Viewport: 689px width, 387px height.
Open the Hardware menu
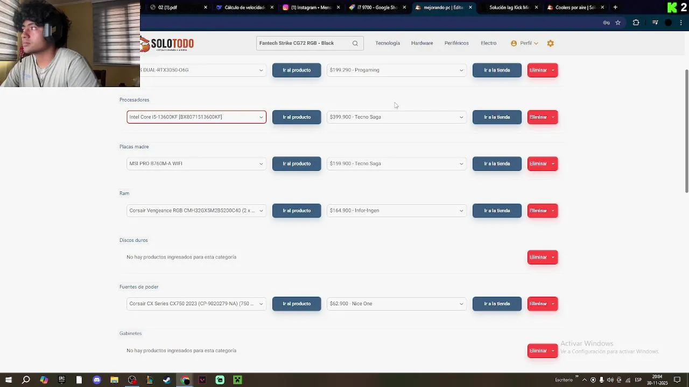[422, 44]
